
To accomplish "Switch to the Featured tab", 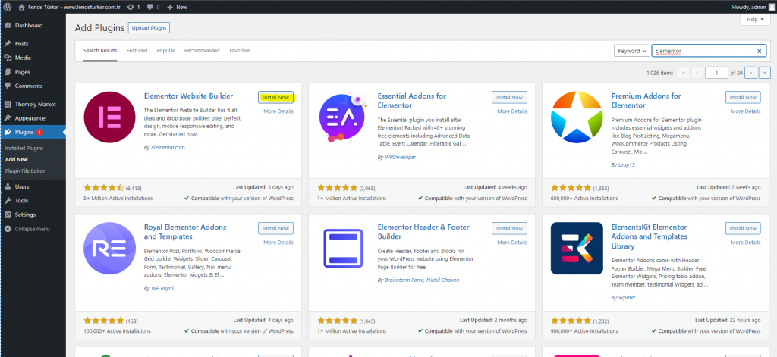I will click(x=137, y=51).
